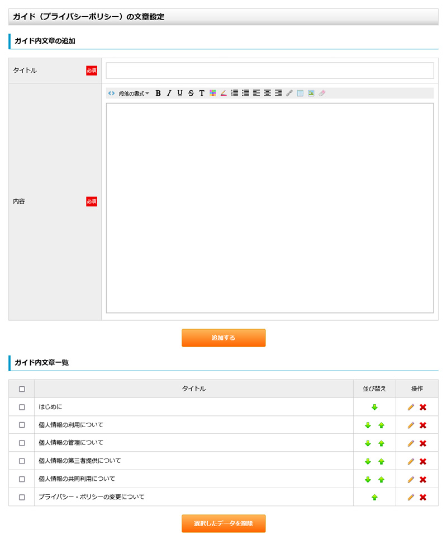
Task: Focus the タイトル input field
Action: tap(270, 71)
